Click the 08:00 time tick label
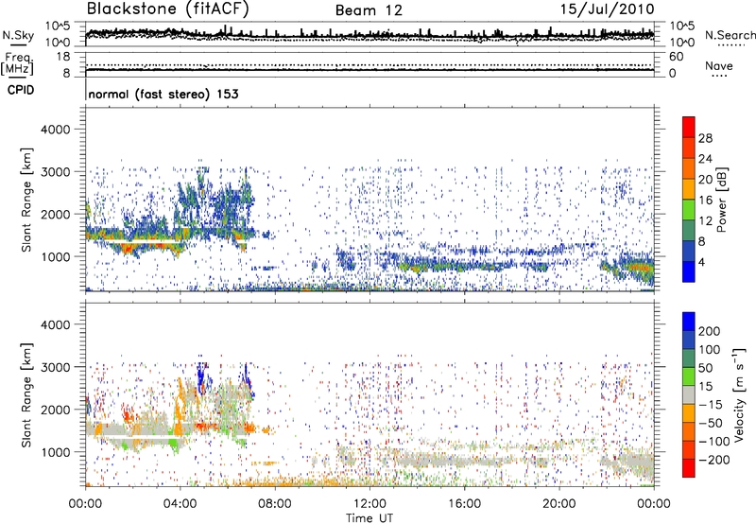This screenshot has width=756, height=524. pyautogui.click(x=275, y=504)
